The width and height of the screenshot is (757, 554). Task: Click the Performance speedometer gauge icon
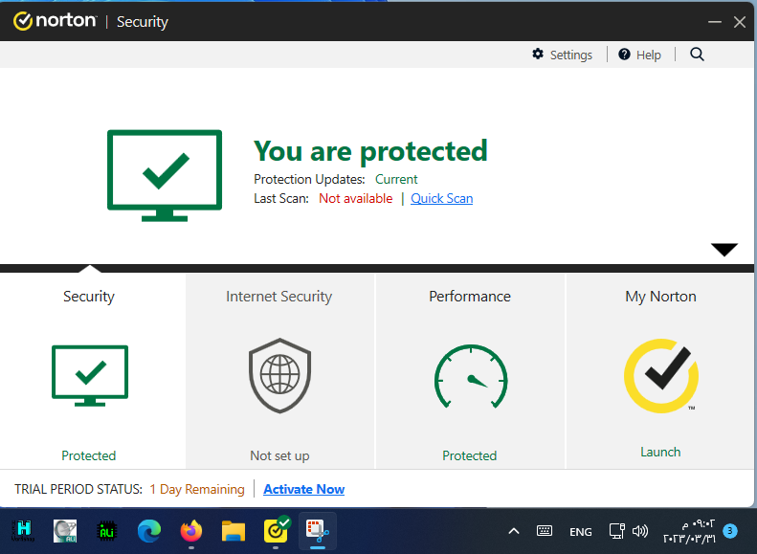tap(471, 376)
